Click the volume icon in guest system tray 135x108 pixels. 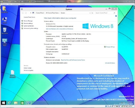point(124,103)
